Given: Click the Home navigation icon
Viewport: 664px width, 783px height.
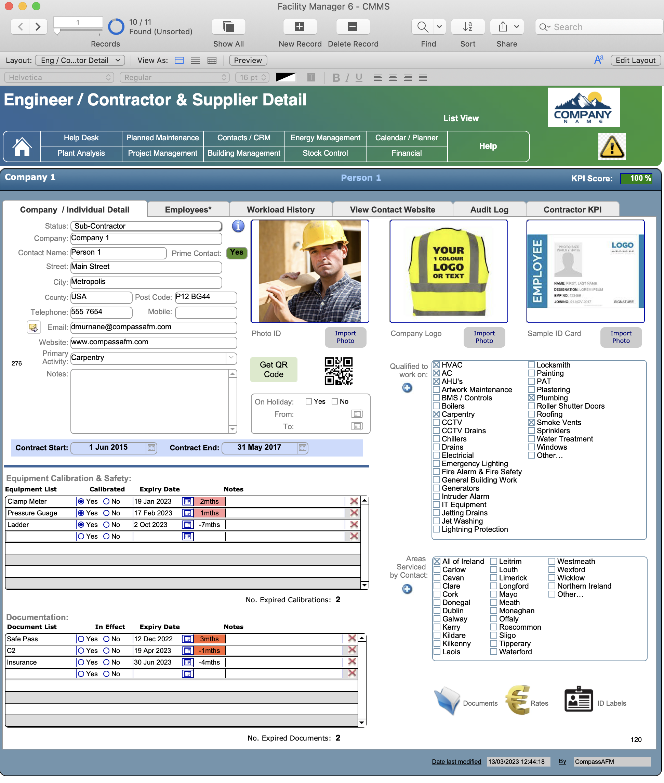Looking at the screenshot, I should click(x=22, y=146).
